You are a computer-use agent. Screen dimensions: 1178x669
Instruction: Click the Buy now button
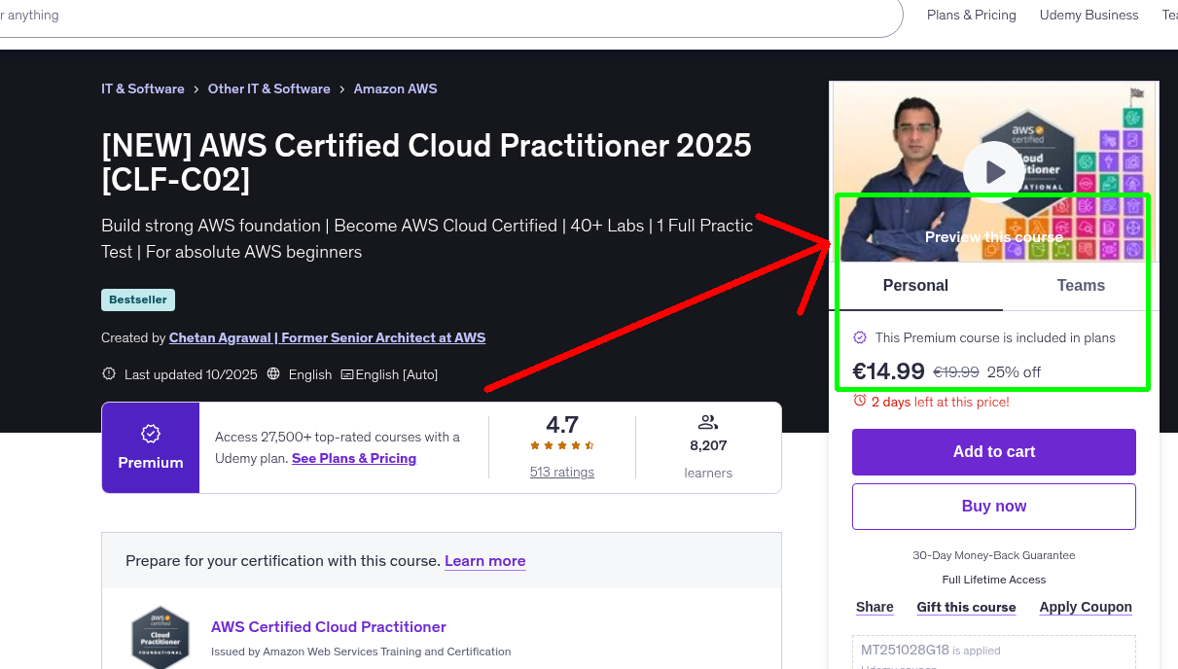pos(993,506)
